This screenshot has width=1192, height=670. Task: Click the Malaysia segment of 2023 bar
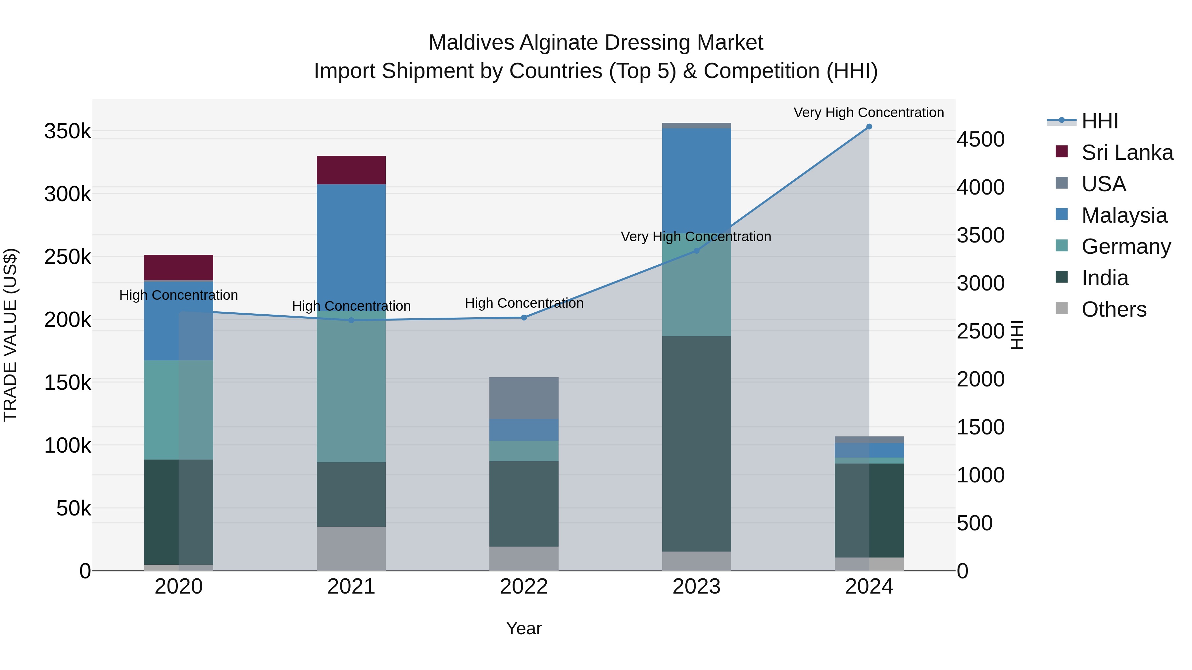point(696,181)
